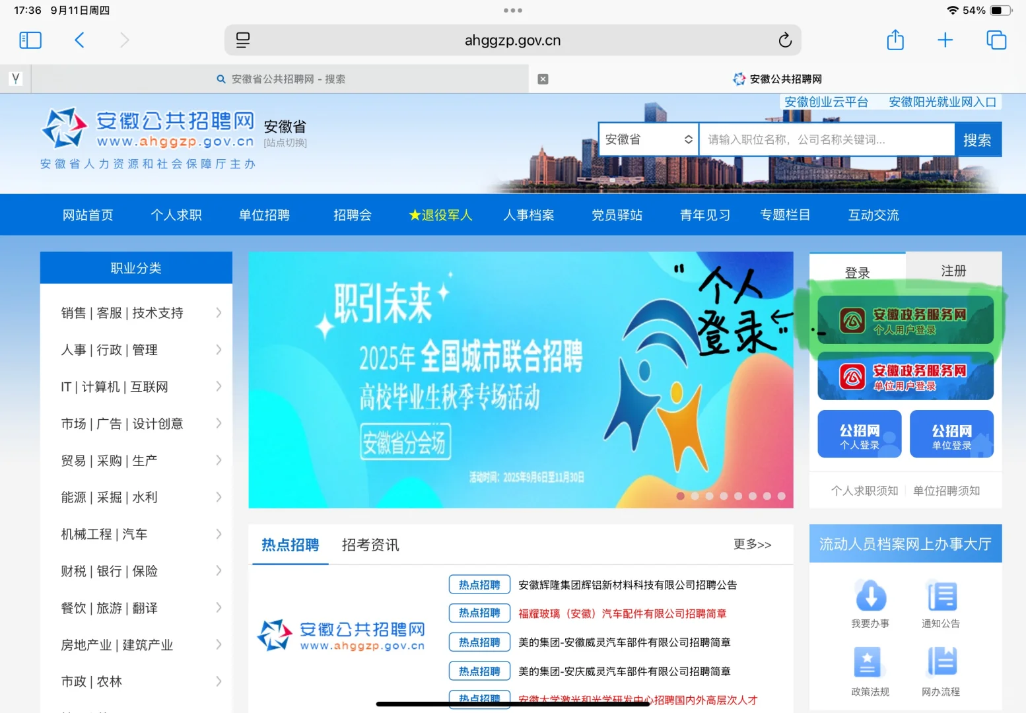Viewport: 1026px width, 713px height.
Task: Open the 个人求职须知 link
Action: pyautogui.click(x=864, y=491)
